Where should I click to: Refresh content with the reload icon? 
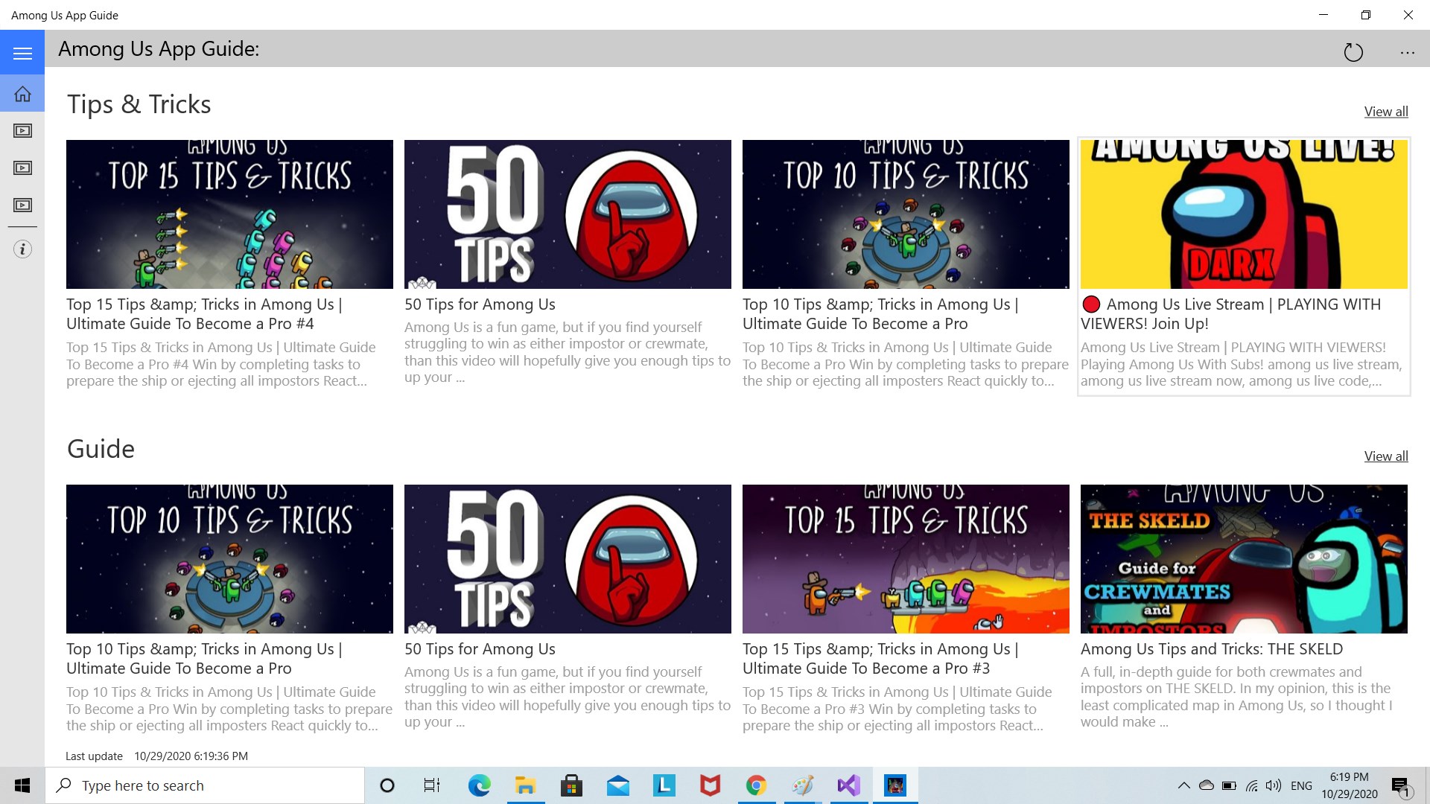tap(1353, 52)
